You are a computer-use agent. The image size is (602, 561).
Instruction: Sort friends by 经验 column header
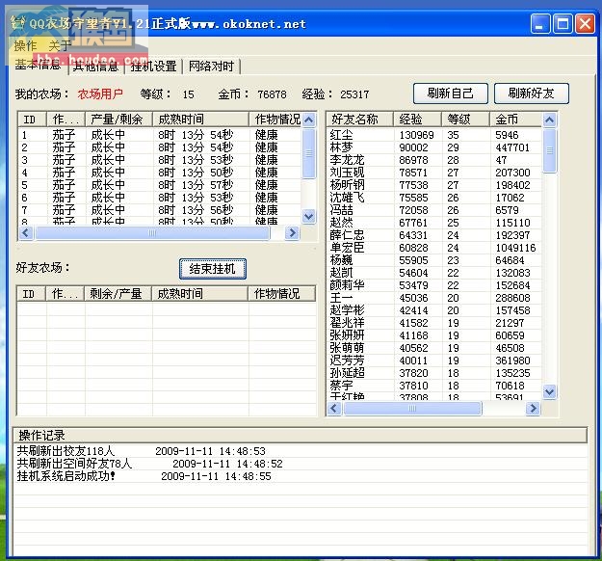[x=418, y=120]
